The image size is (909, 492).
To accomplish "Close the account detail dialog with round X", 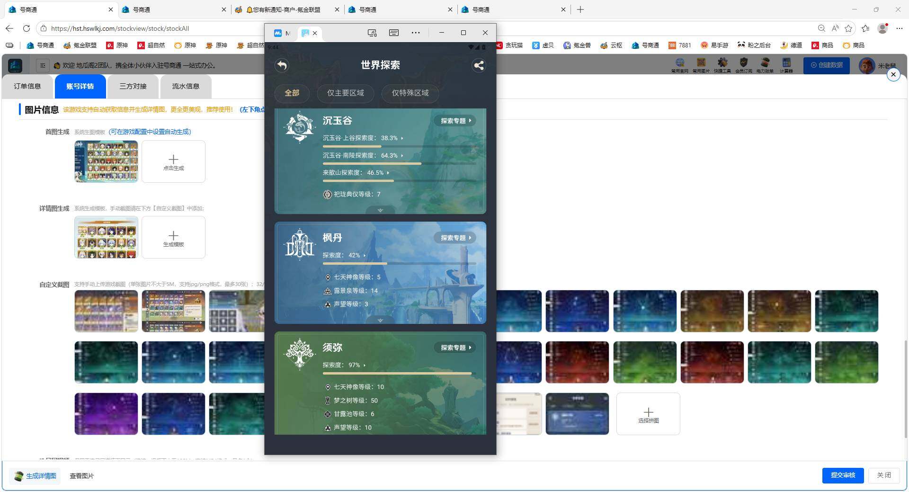I will (893, 74).
